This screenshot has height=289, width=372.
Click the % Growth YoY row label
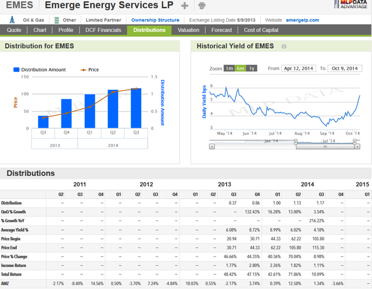(x=13, y=221)
